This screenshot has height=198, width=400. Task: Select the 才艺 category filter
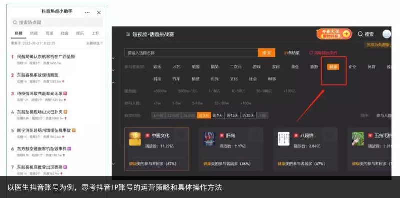(176, 67)
